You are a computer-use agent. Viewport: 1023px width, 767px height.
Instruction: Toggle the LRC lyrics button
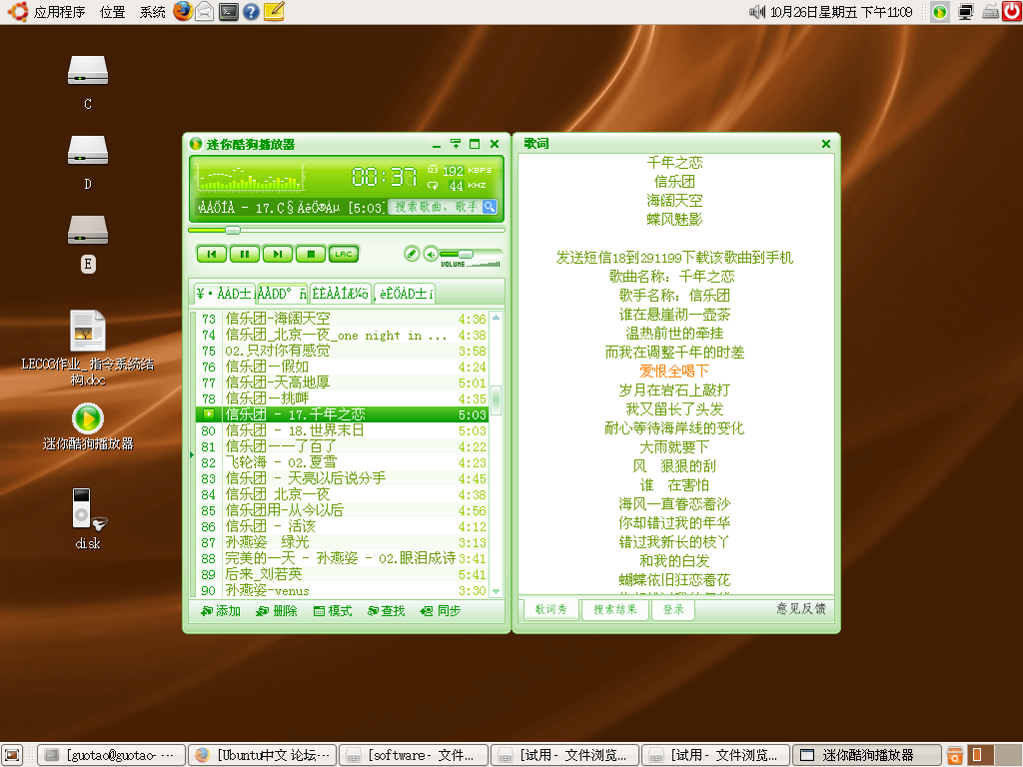pyautogui.click(x=344, y=254)
